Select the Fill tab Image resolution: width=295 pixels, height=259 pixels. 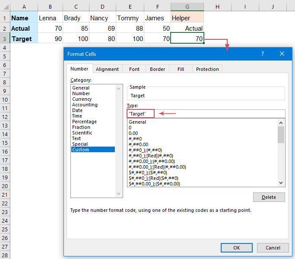[181, 69]
